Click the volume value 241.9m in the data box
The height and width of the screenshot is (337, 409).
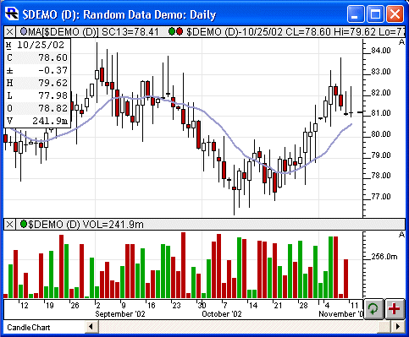(x=50, y=121)
